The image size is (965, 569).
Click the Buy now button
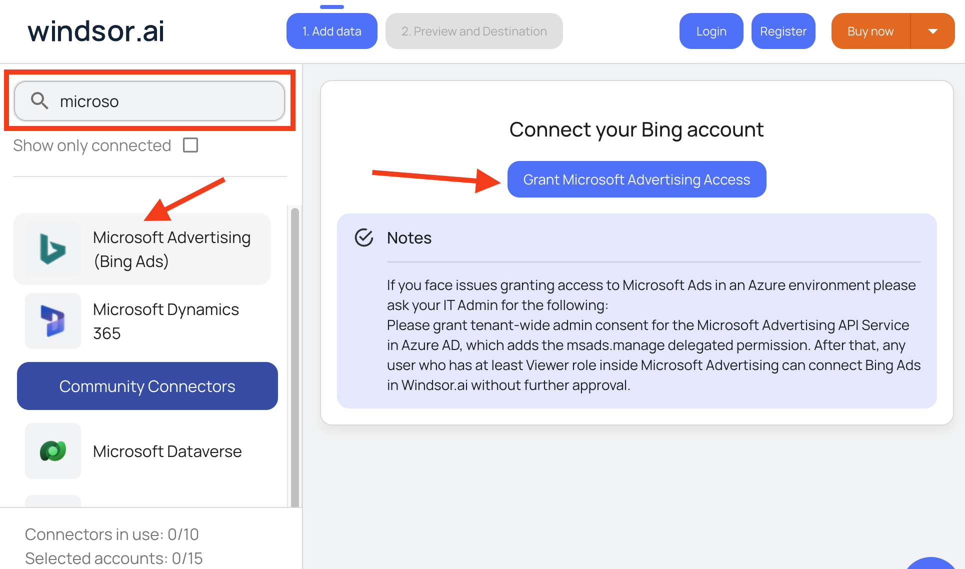pyautogui.click(x=870, y=31)
